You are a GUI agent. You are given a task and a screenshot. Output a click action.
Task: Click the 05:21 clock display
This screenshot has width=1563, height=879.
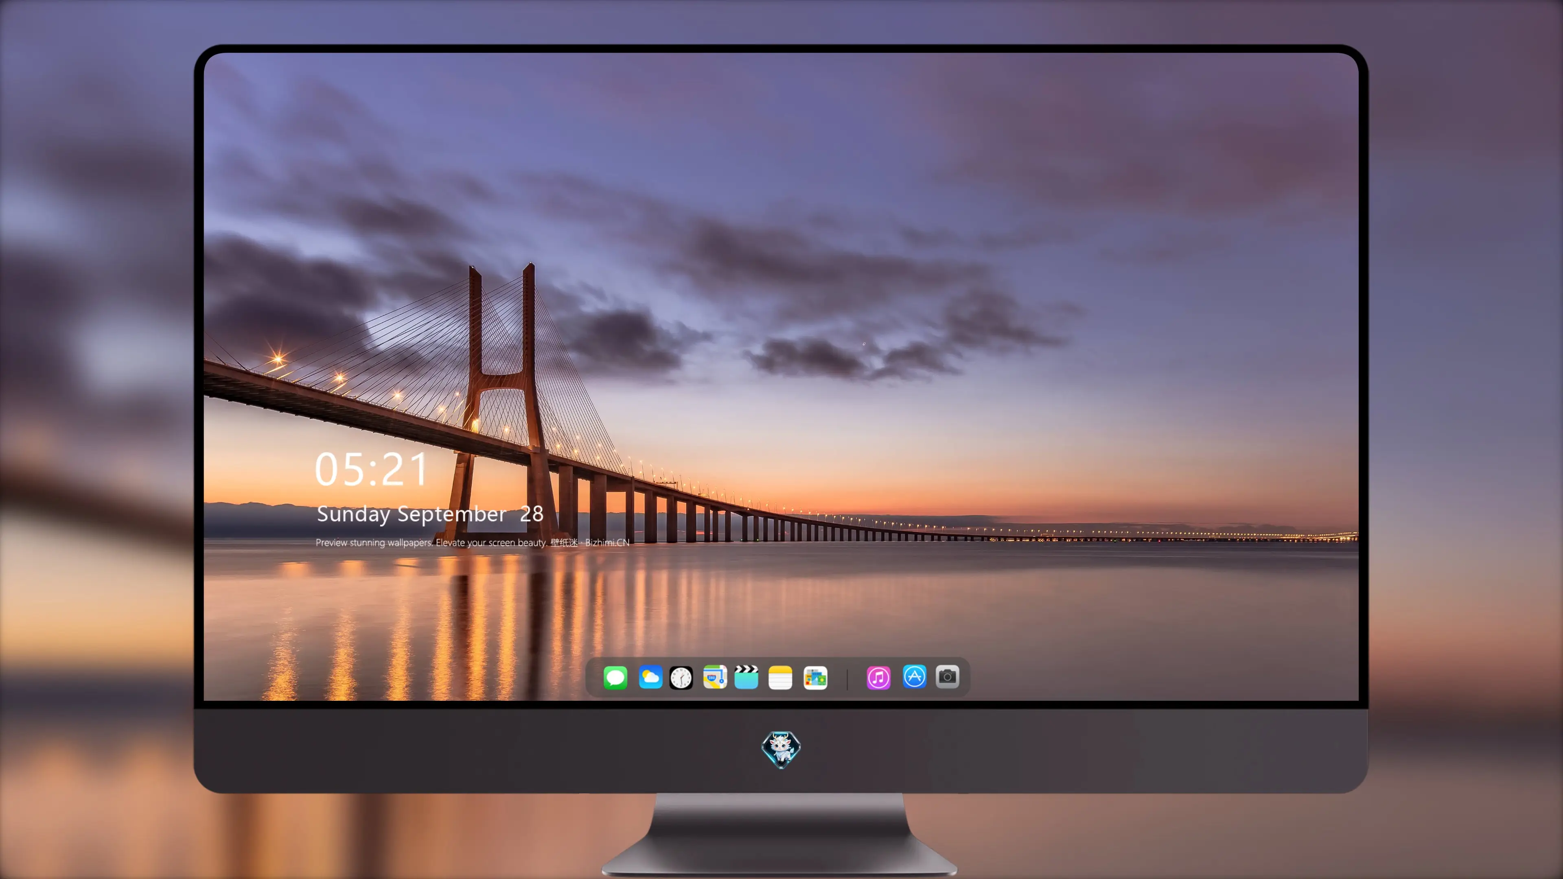tap(371, 469)
